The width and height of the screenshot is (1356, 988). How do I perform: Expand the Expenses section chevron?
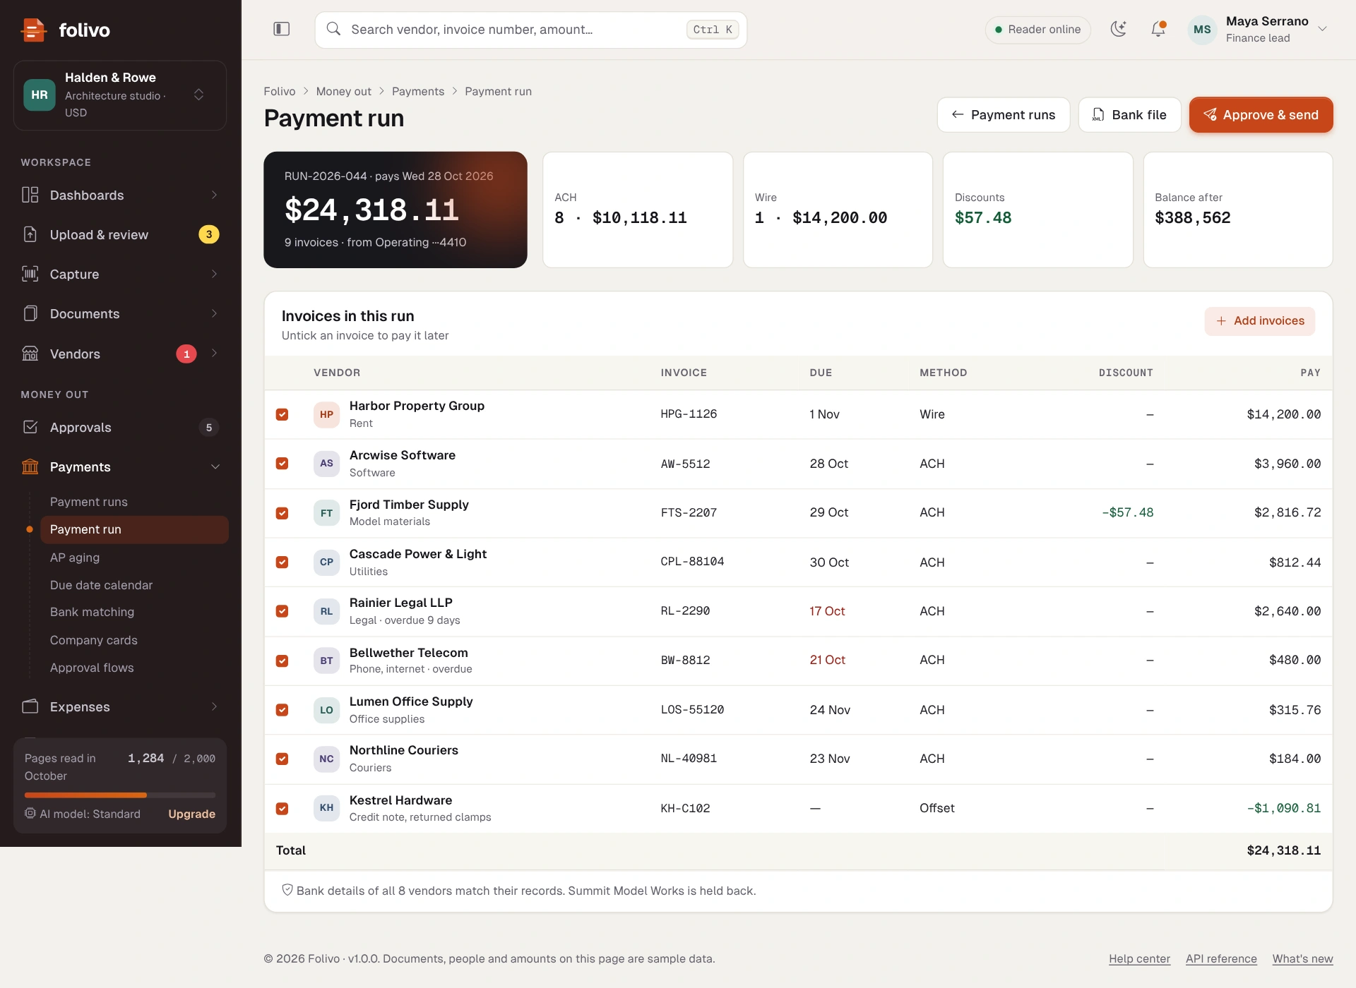pos(214,706)
